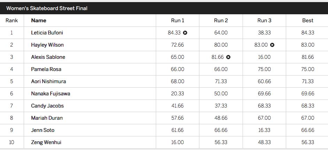Click Mariah Duran's name
328x150 pixels.
[x=47, y=118]
